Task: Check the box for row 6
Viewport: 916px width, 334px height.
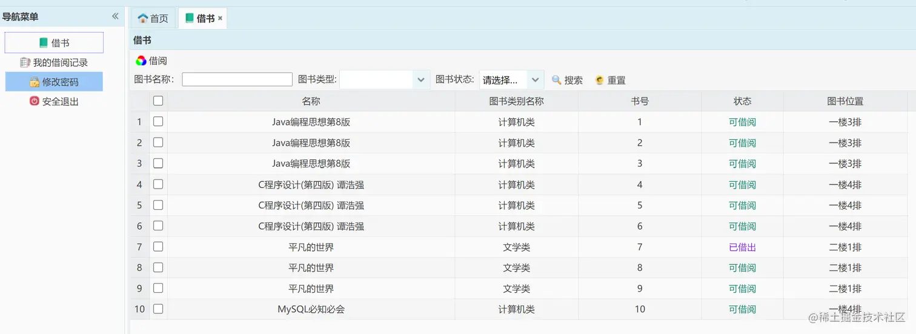Action: tap(158, 225)
